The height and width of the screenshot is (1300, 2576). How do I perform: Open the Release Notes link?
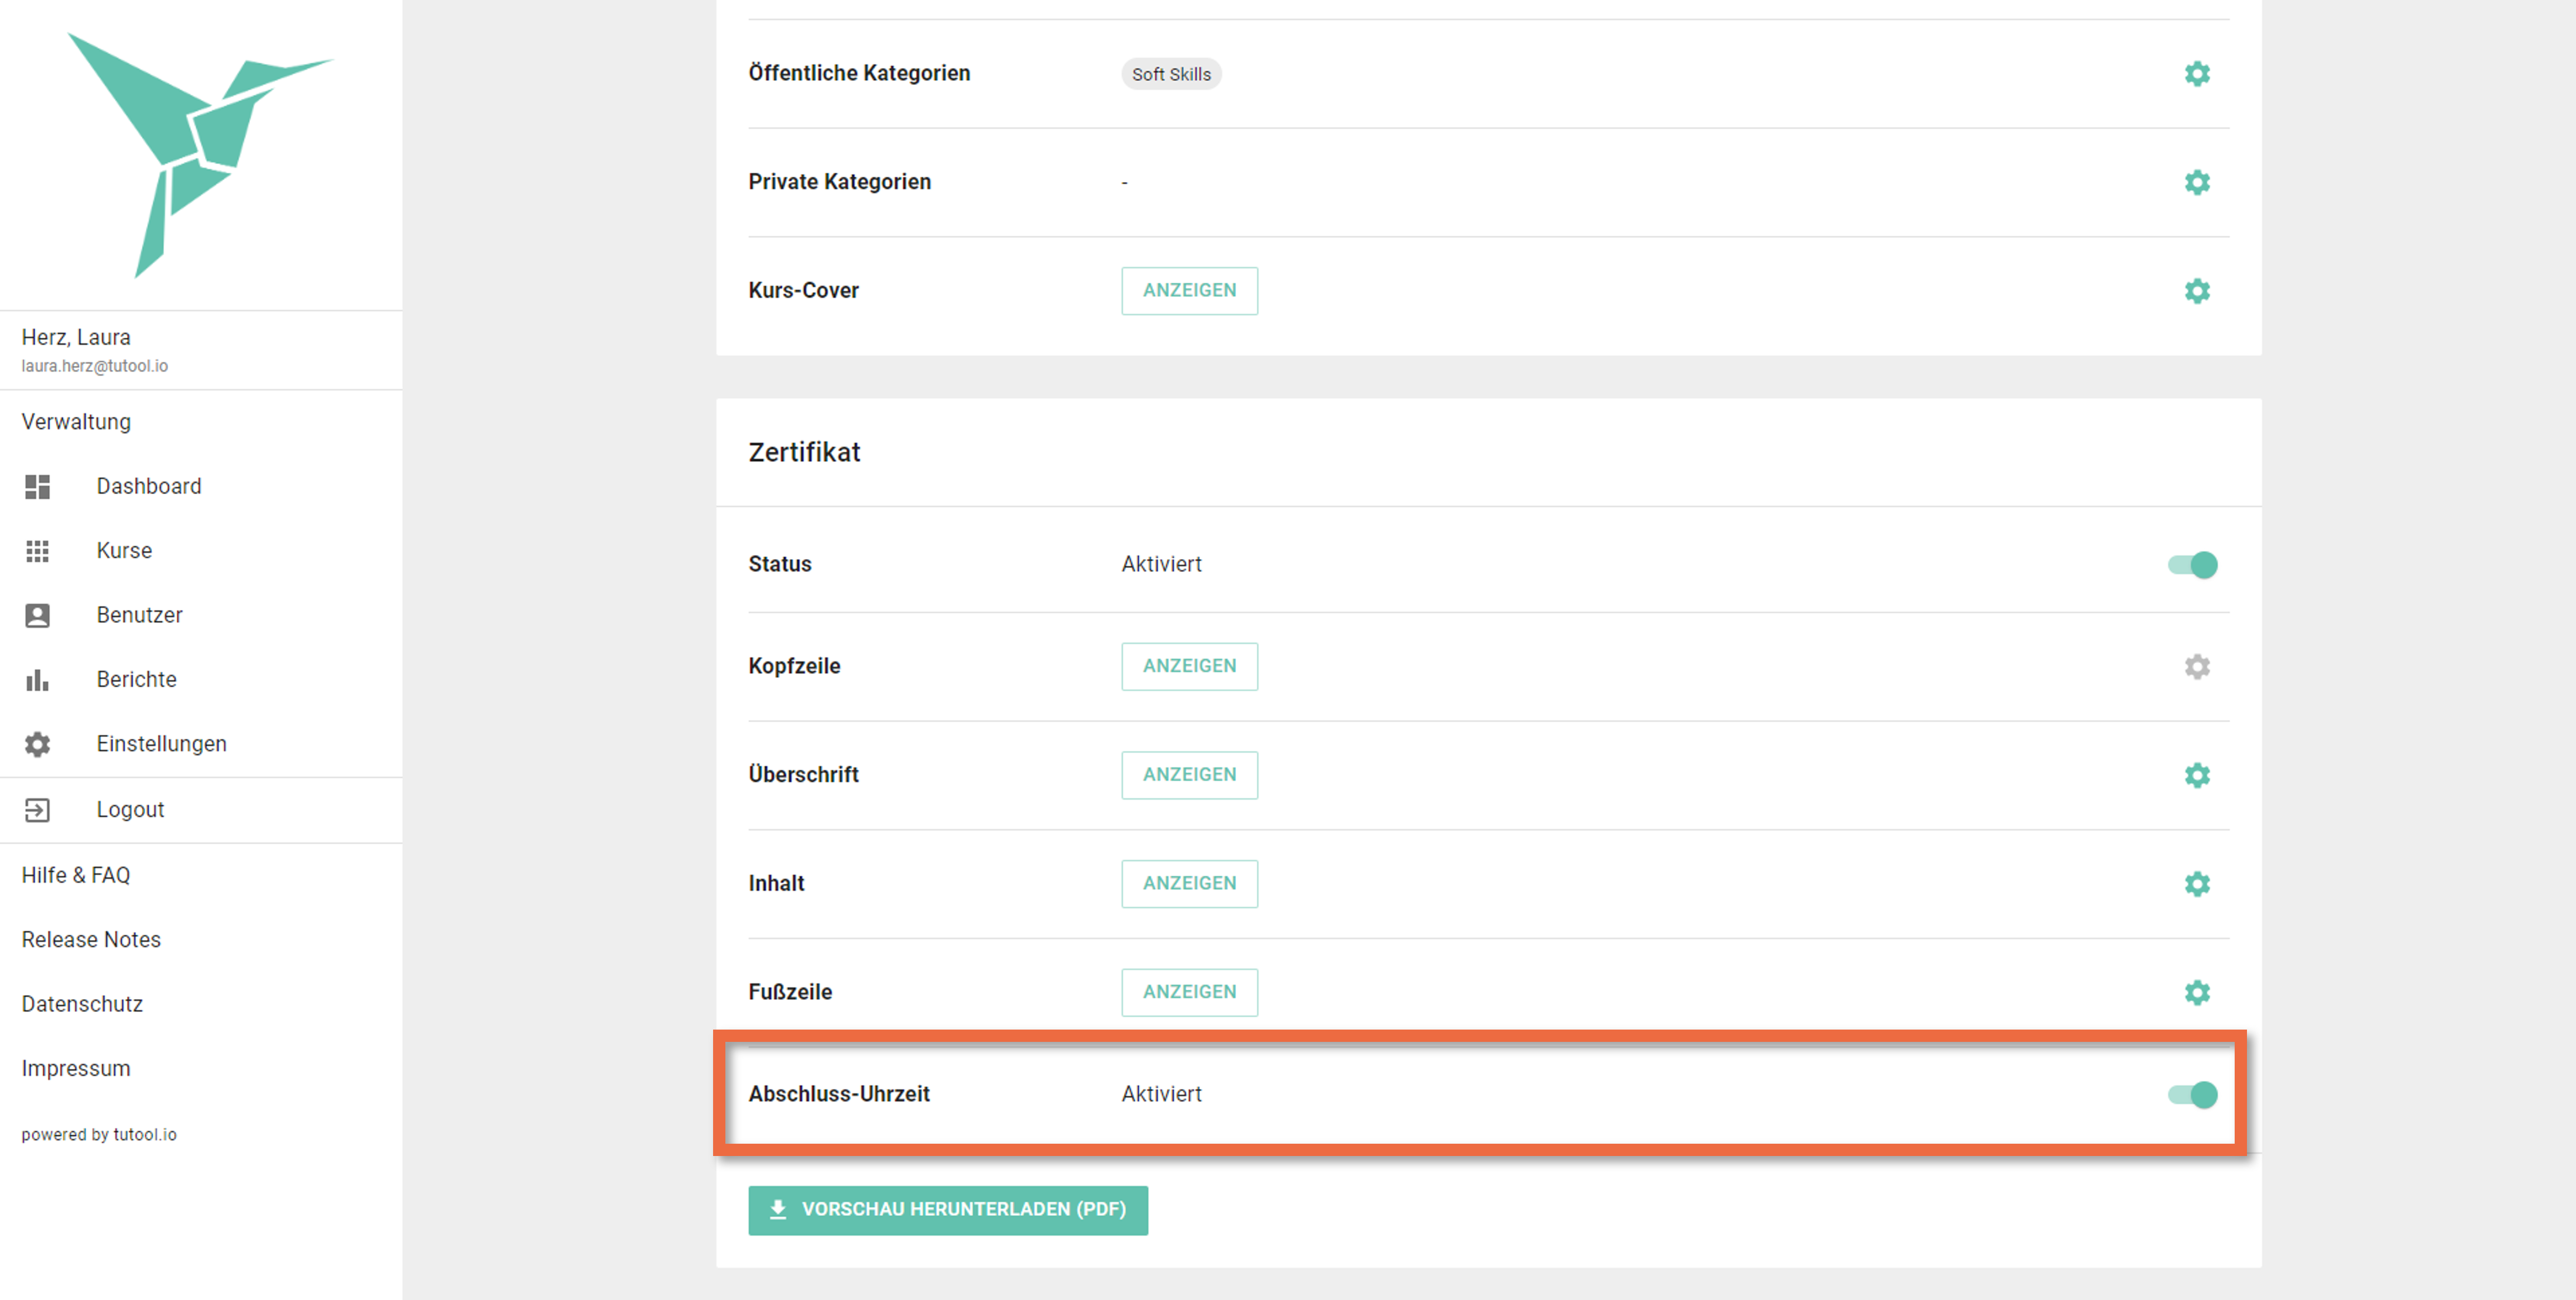tap(91, 940)
